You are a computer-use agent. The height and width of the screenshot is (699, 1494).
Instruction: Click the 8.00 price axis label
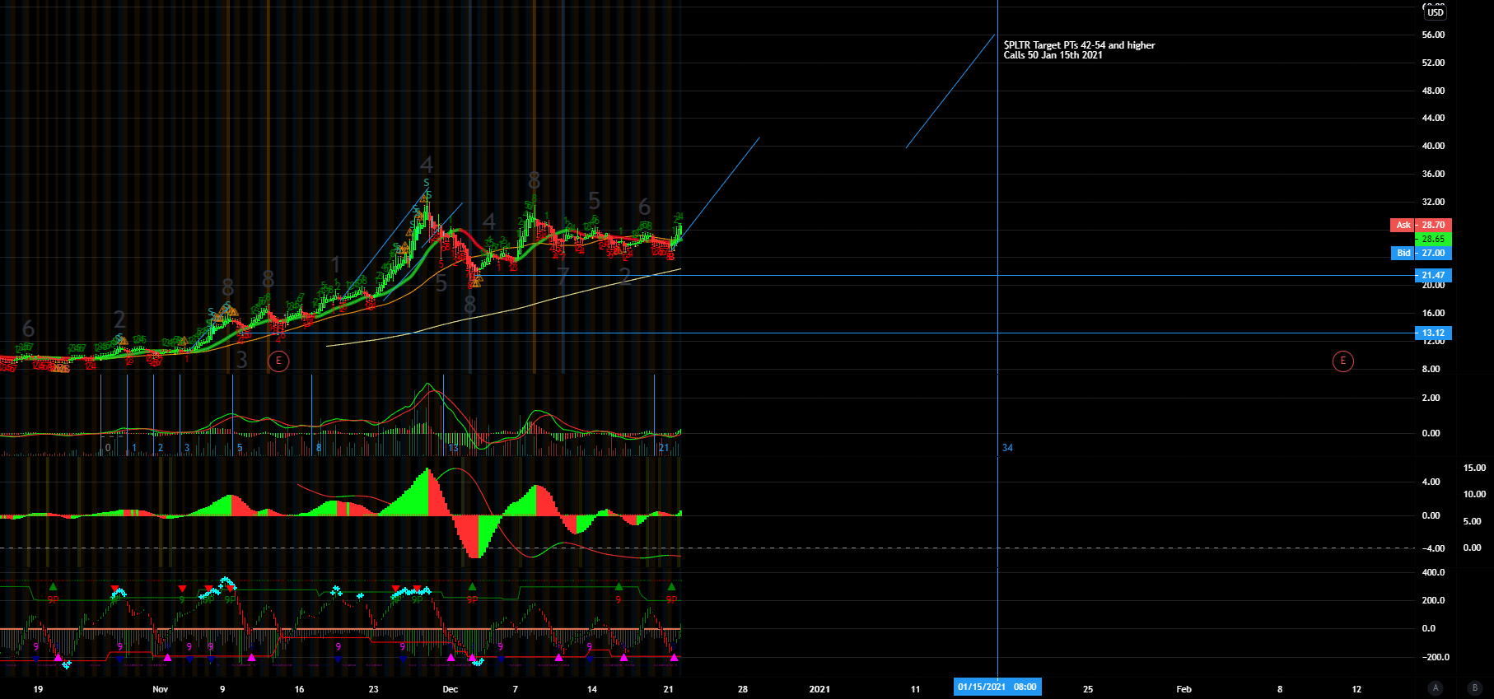(1431, 369)
